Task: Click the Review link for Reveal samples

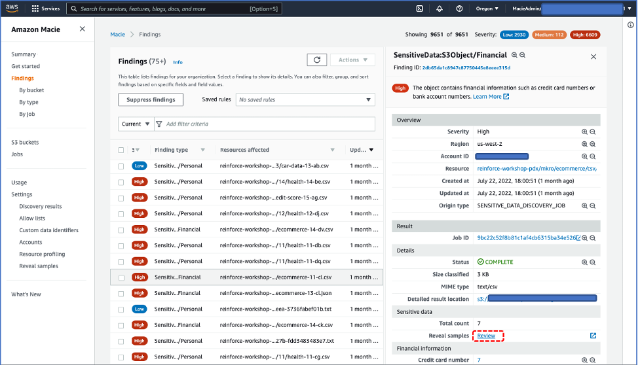Action: click(x=486, y=336)
